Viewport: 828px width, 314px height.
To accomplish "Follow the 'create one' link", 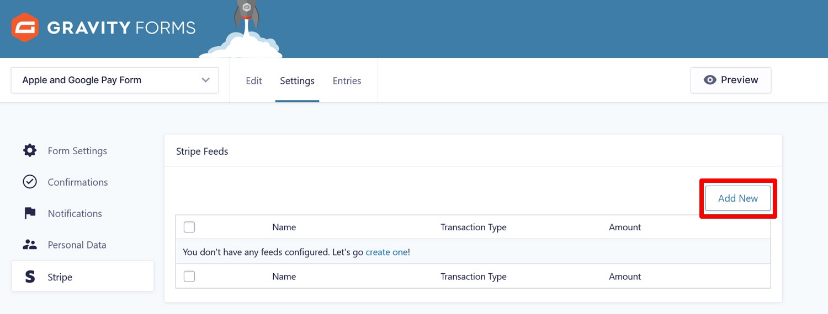I will 386,252.
